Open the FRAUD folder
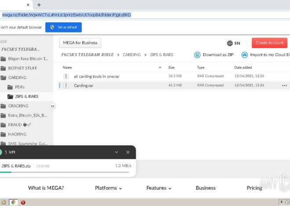Viewport: 290px width, 206px height. click(19, 125)
